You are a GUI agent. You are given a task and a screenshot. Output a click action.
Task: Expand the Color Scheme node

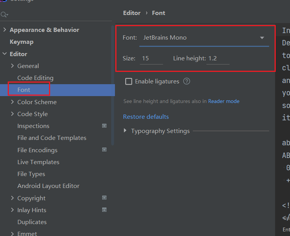pyautogui.click(x=12, y=102)
